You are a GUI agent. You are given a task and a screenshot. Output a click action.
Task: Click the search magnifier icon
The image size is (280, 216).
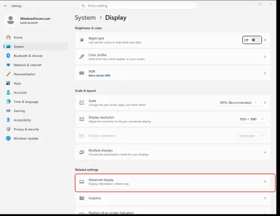click(83, 6)
